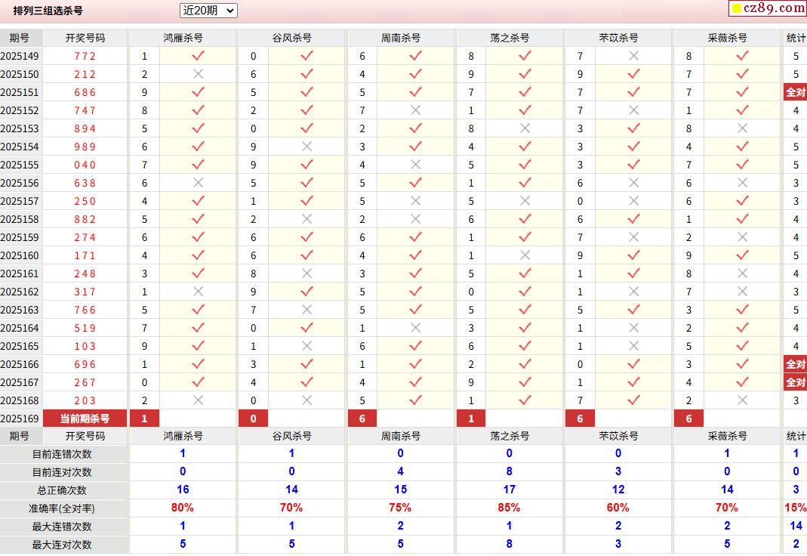Click the yellow square in cz89.com logo
Screen dimensions: 807x556
737,8
